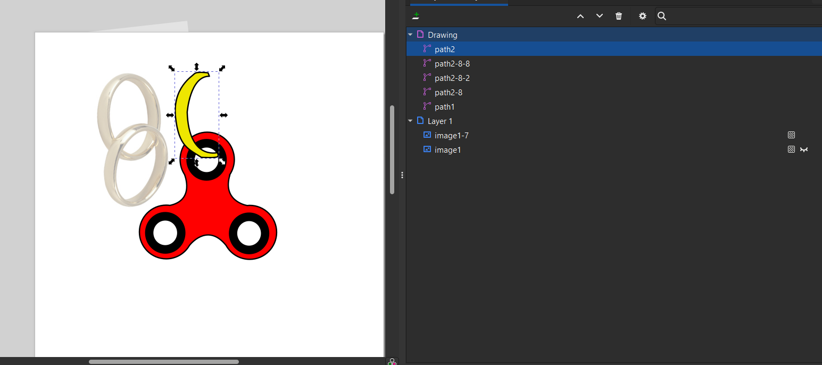Delete selected object with the trash icon

(619, 16)
